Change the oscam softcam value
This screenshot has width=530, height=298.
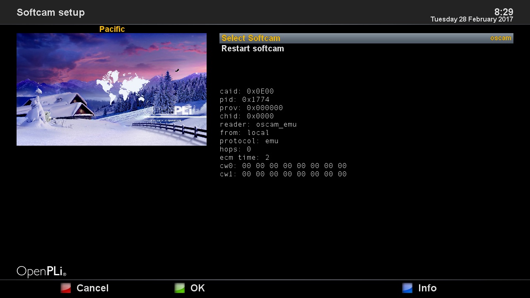(x=501, y=38)
